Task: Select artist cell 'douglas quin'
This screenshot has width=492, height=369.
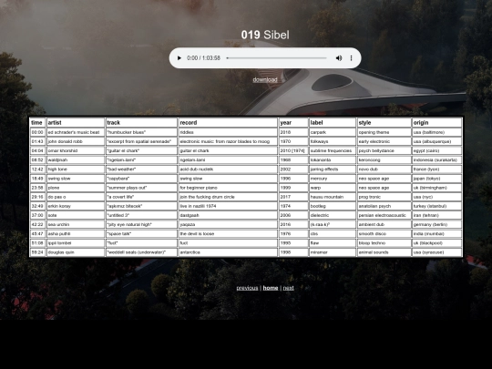Action: click(76, 252)
